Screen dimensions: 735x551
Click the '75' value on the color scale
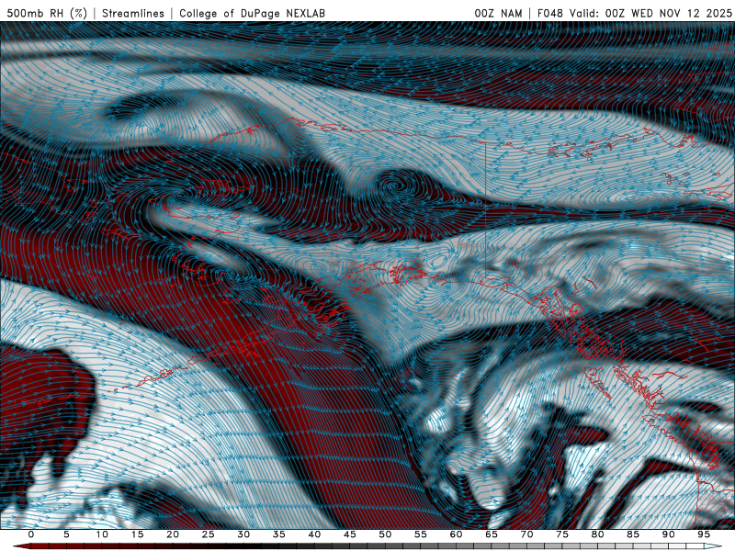(562, 534)
